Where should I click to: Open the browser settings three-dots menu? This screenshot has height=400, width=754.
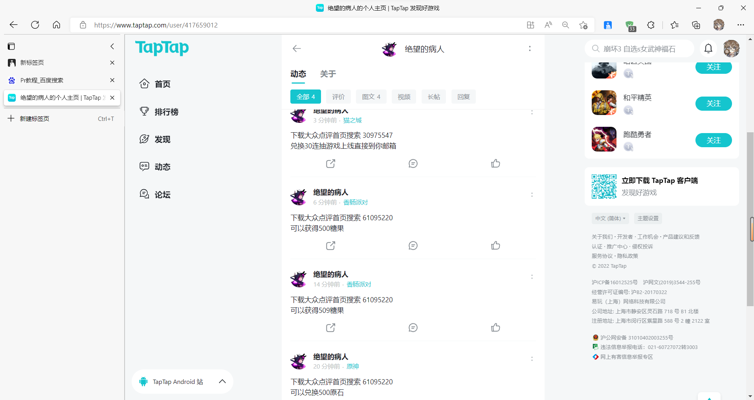tap(741, 25)
